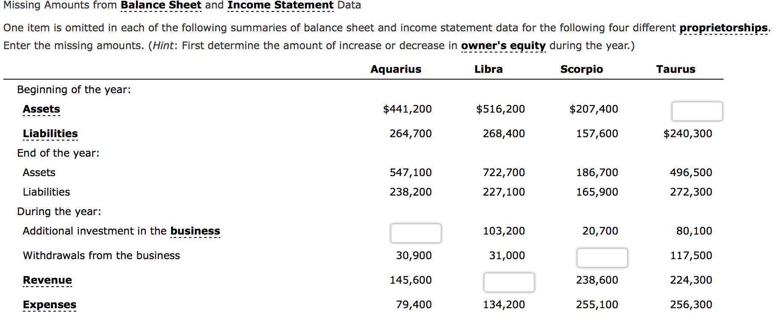Click the Taurus beginning Assets input box
Image resolution: width=782 pixels, height=326 pixels.
point(697,111)
